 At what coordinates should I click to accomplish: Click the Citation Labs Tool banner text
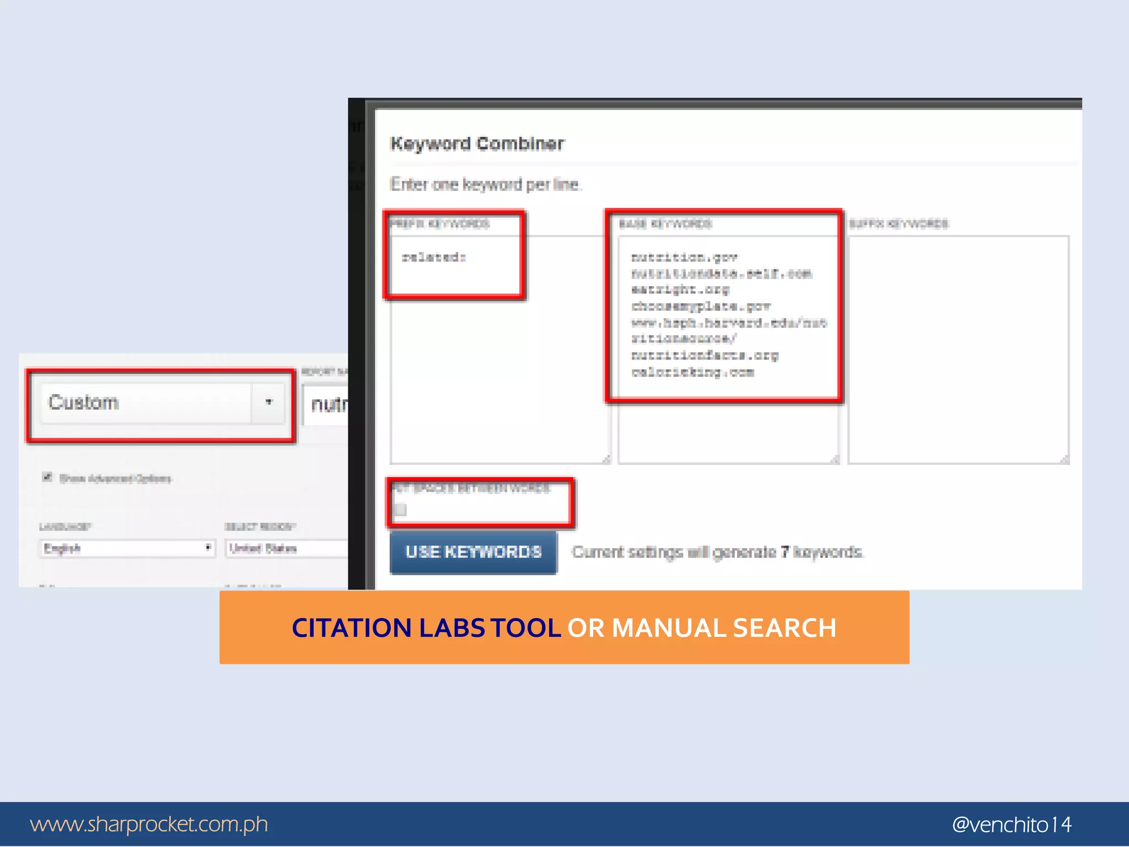click(426, 628)
